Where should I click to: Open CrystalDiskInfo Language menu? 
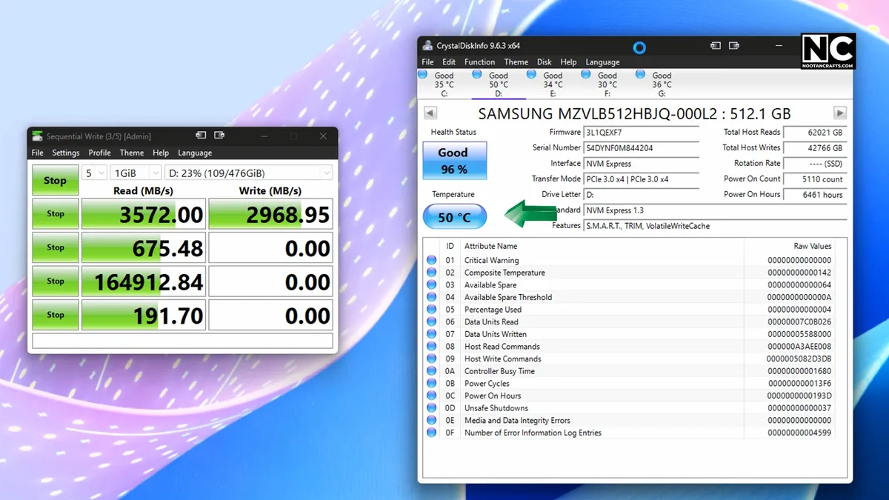click(x=602, y=62)
